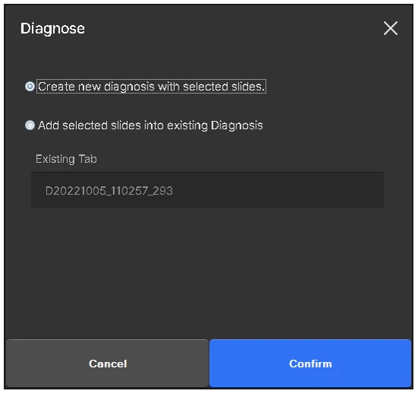Click the Diagnose dialog title

(52, 29)
